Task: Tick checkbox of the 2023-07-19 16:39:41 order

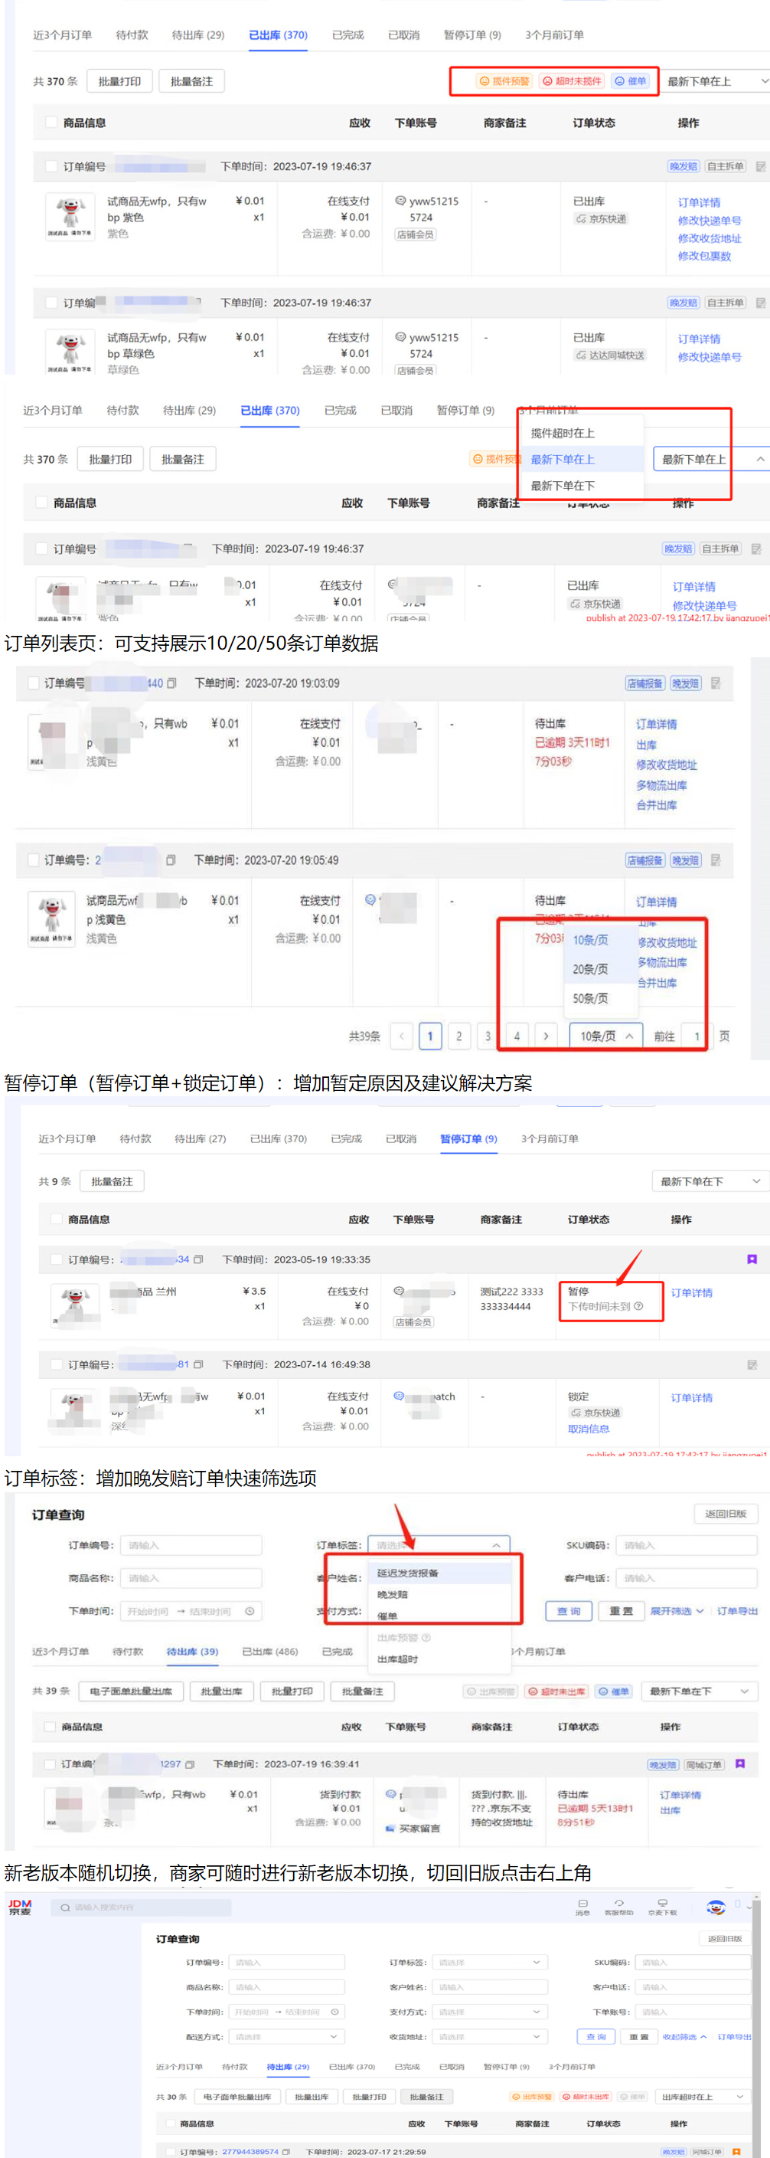Action: point(50,1763)
